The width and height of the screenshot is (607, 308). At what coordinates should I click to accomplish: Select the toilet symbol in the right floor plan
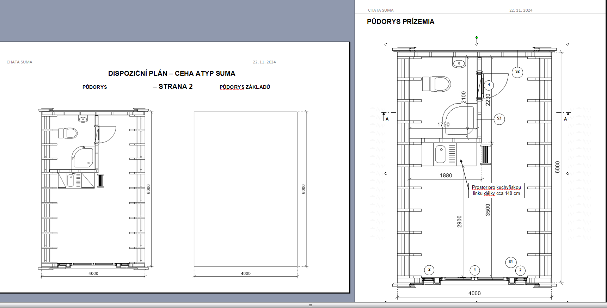pyautogui.click(x=437, y=84)
